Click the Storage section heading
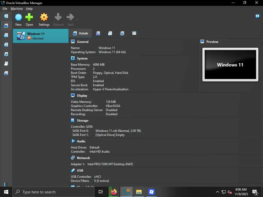263x197 pixels. click(82, 121)
